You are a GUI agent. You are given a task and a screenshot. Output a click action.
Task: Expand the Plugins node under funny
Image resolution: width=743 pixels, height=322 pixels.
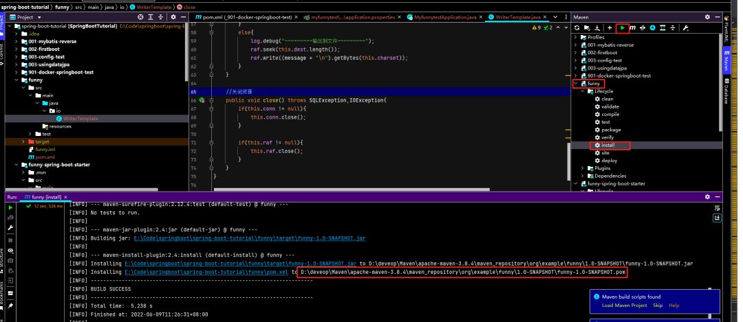click(583, 168)
